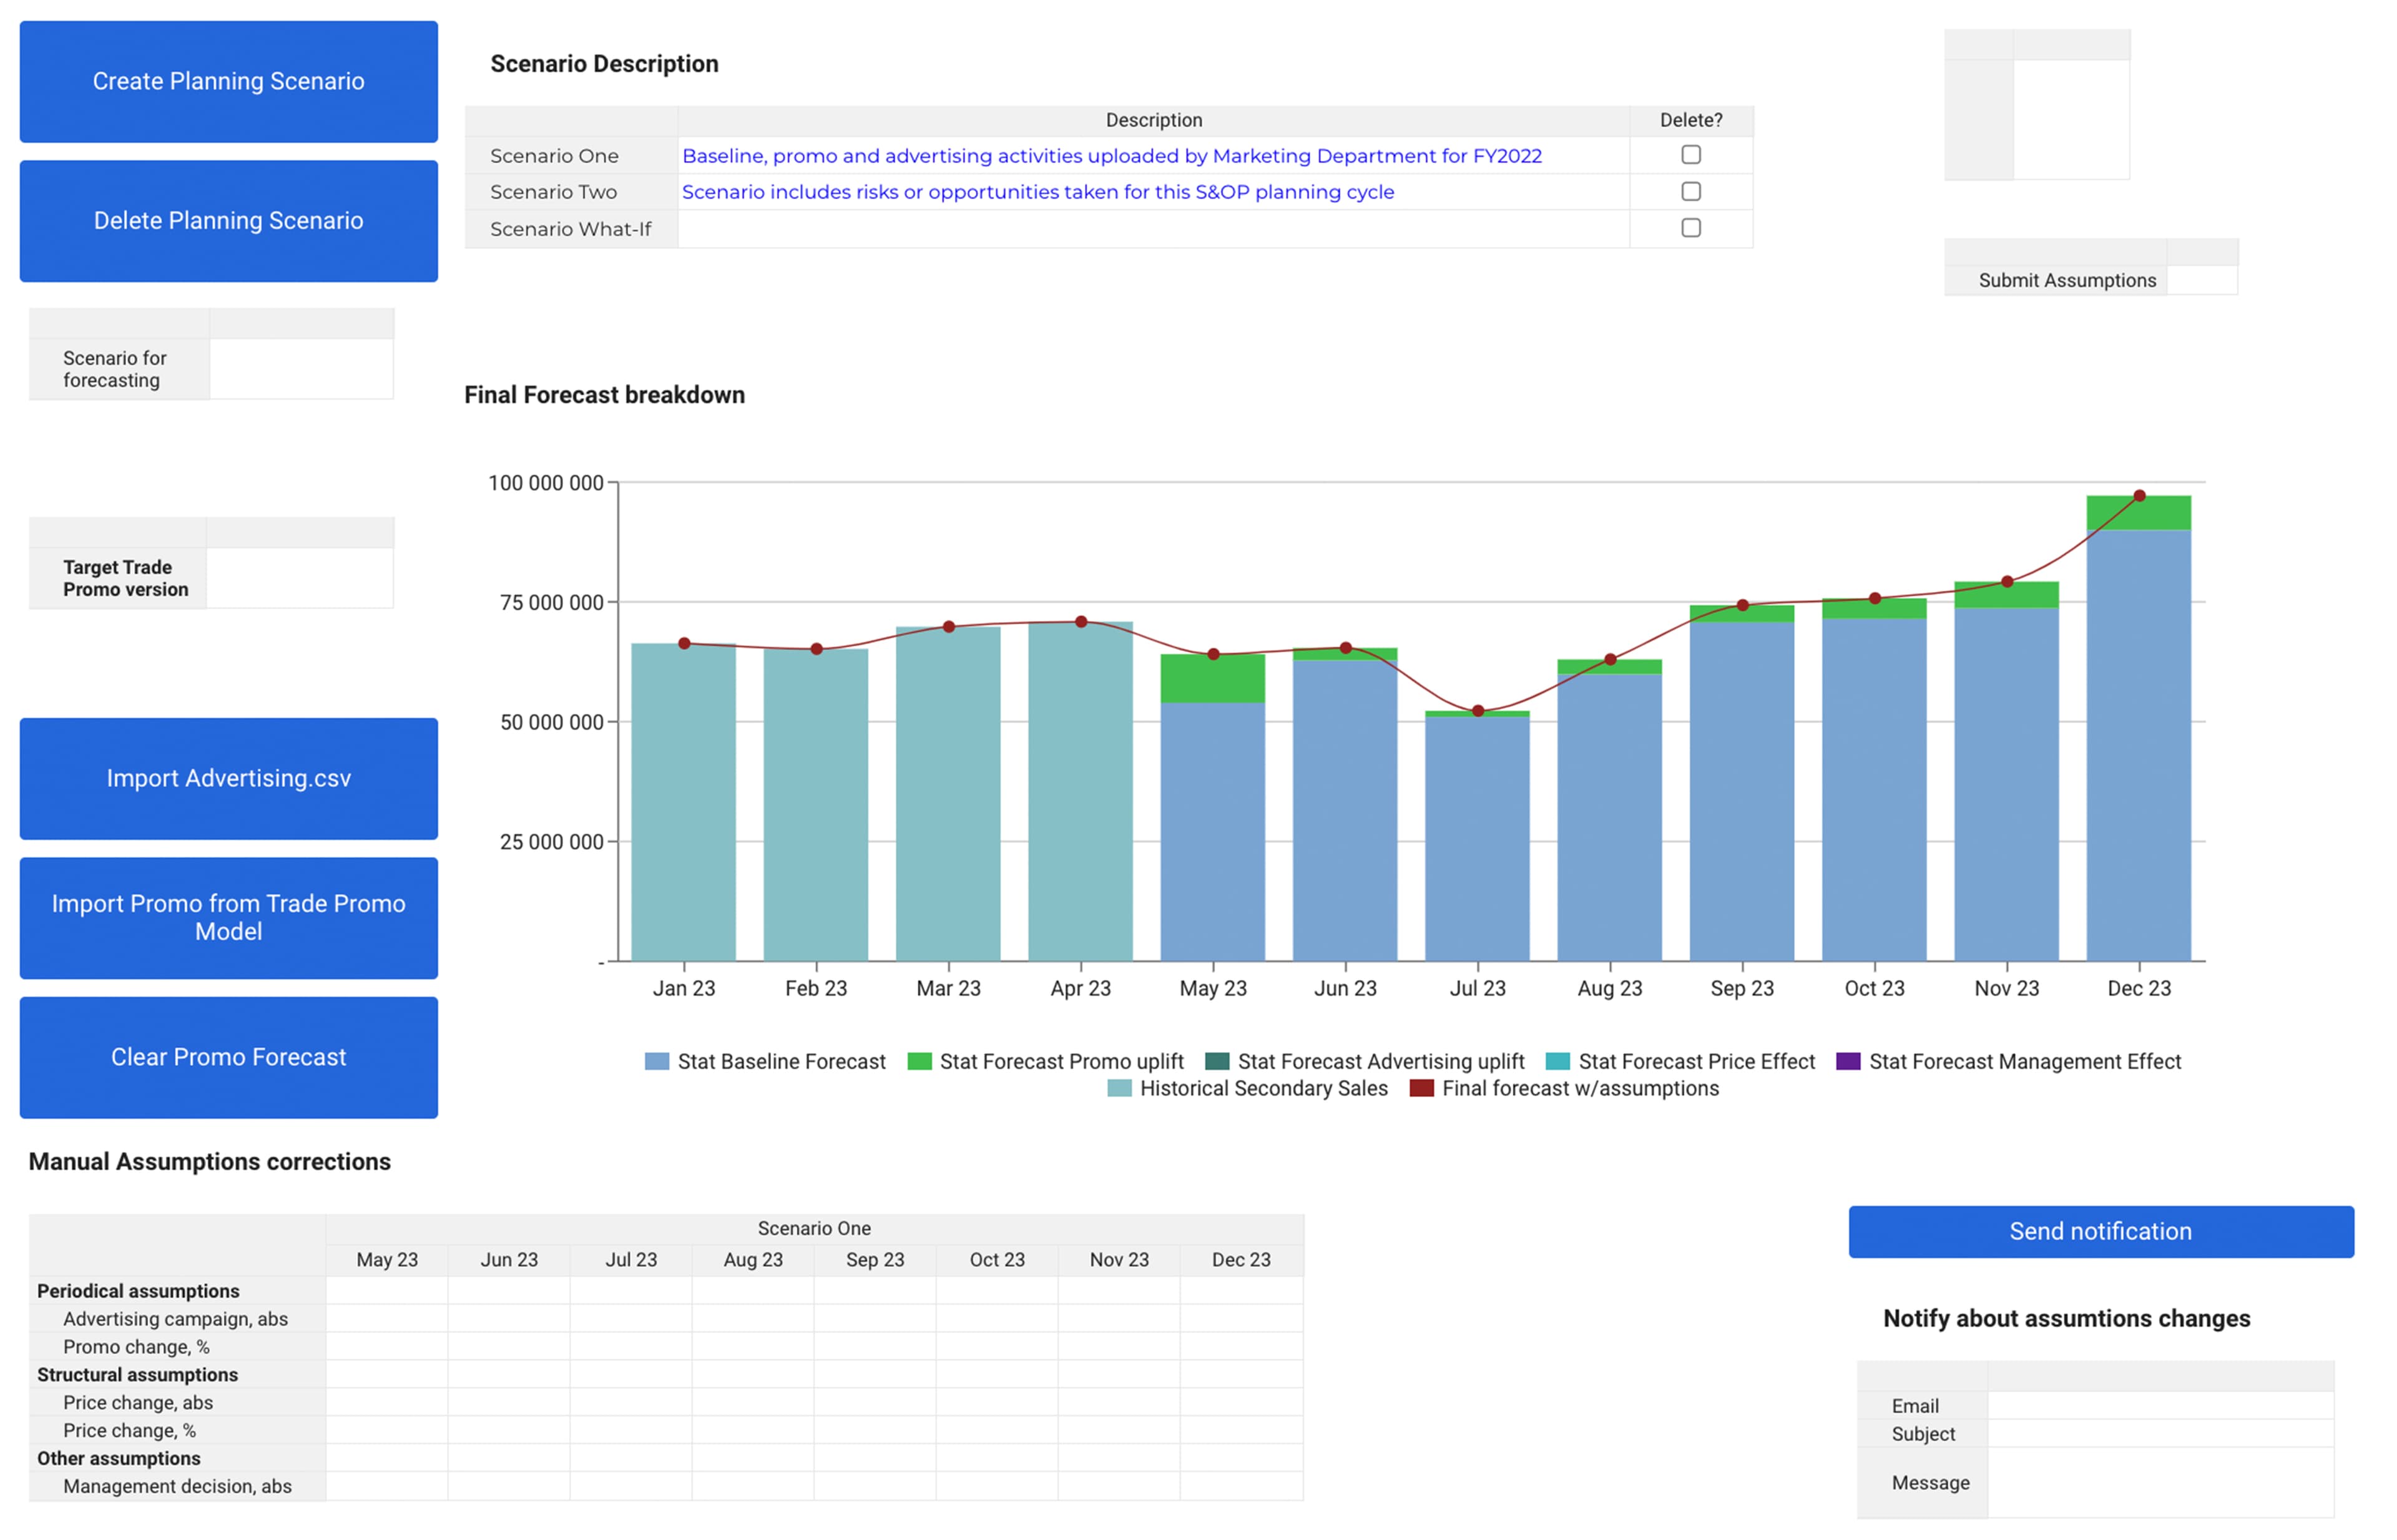
Task: Click the Dec 23 data point marker
Action: click(x=2139, y=496)
